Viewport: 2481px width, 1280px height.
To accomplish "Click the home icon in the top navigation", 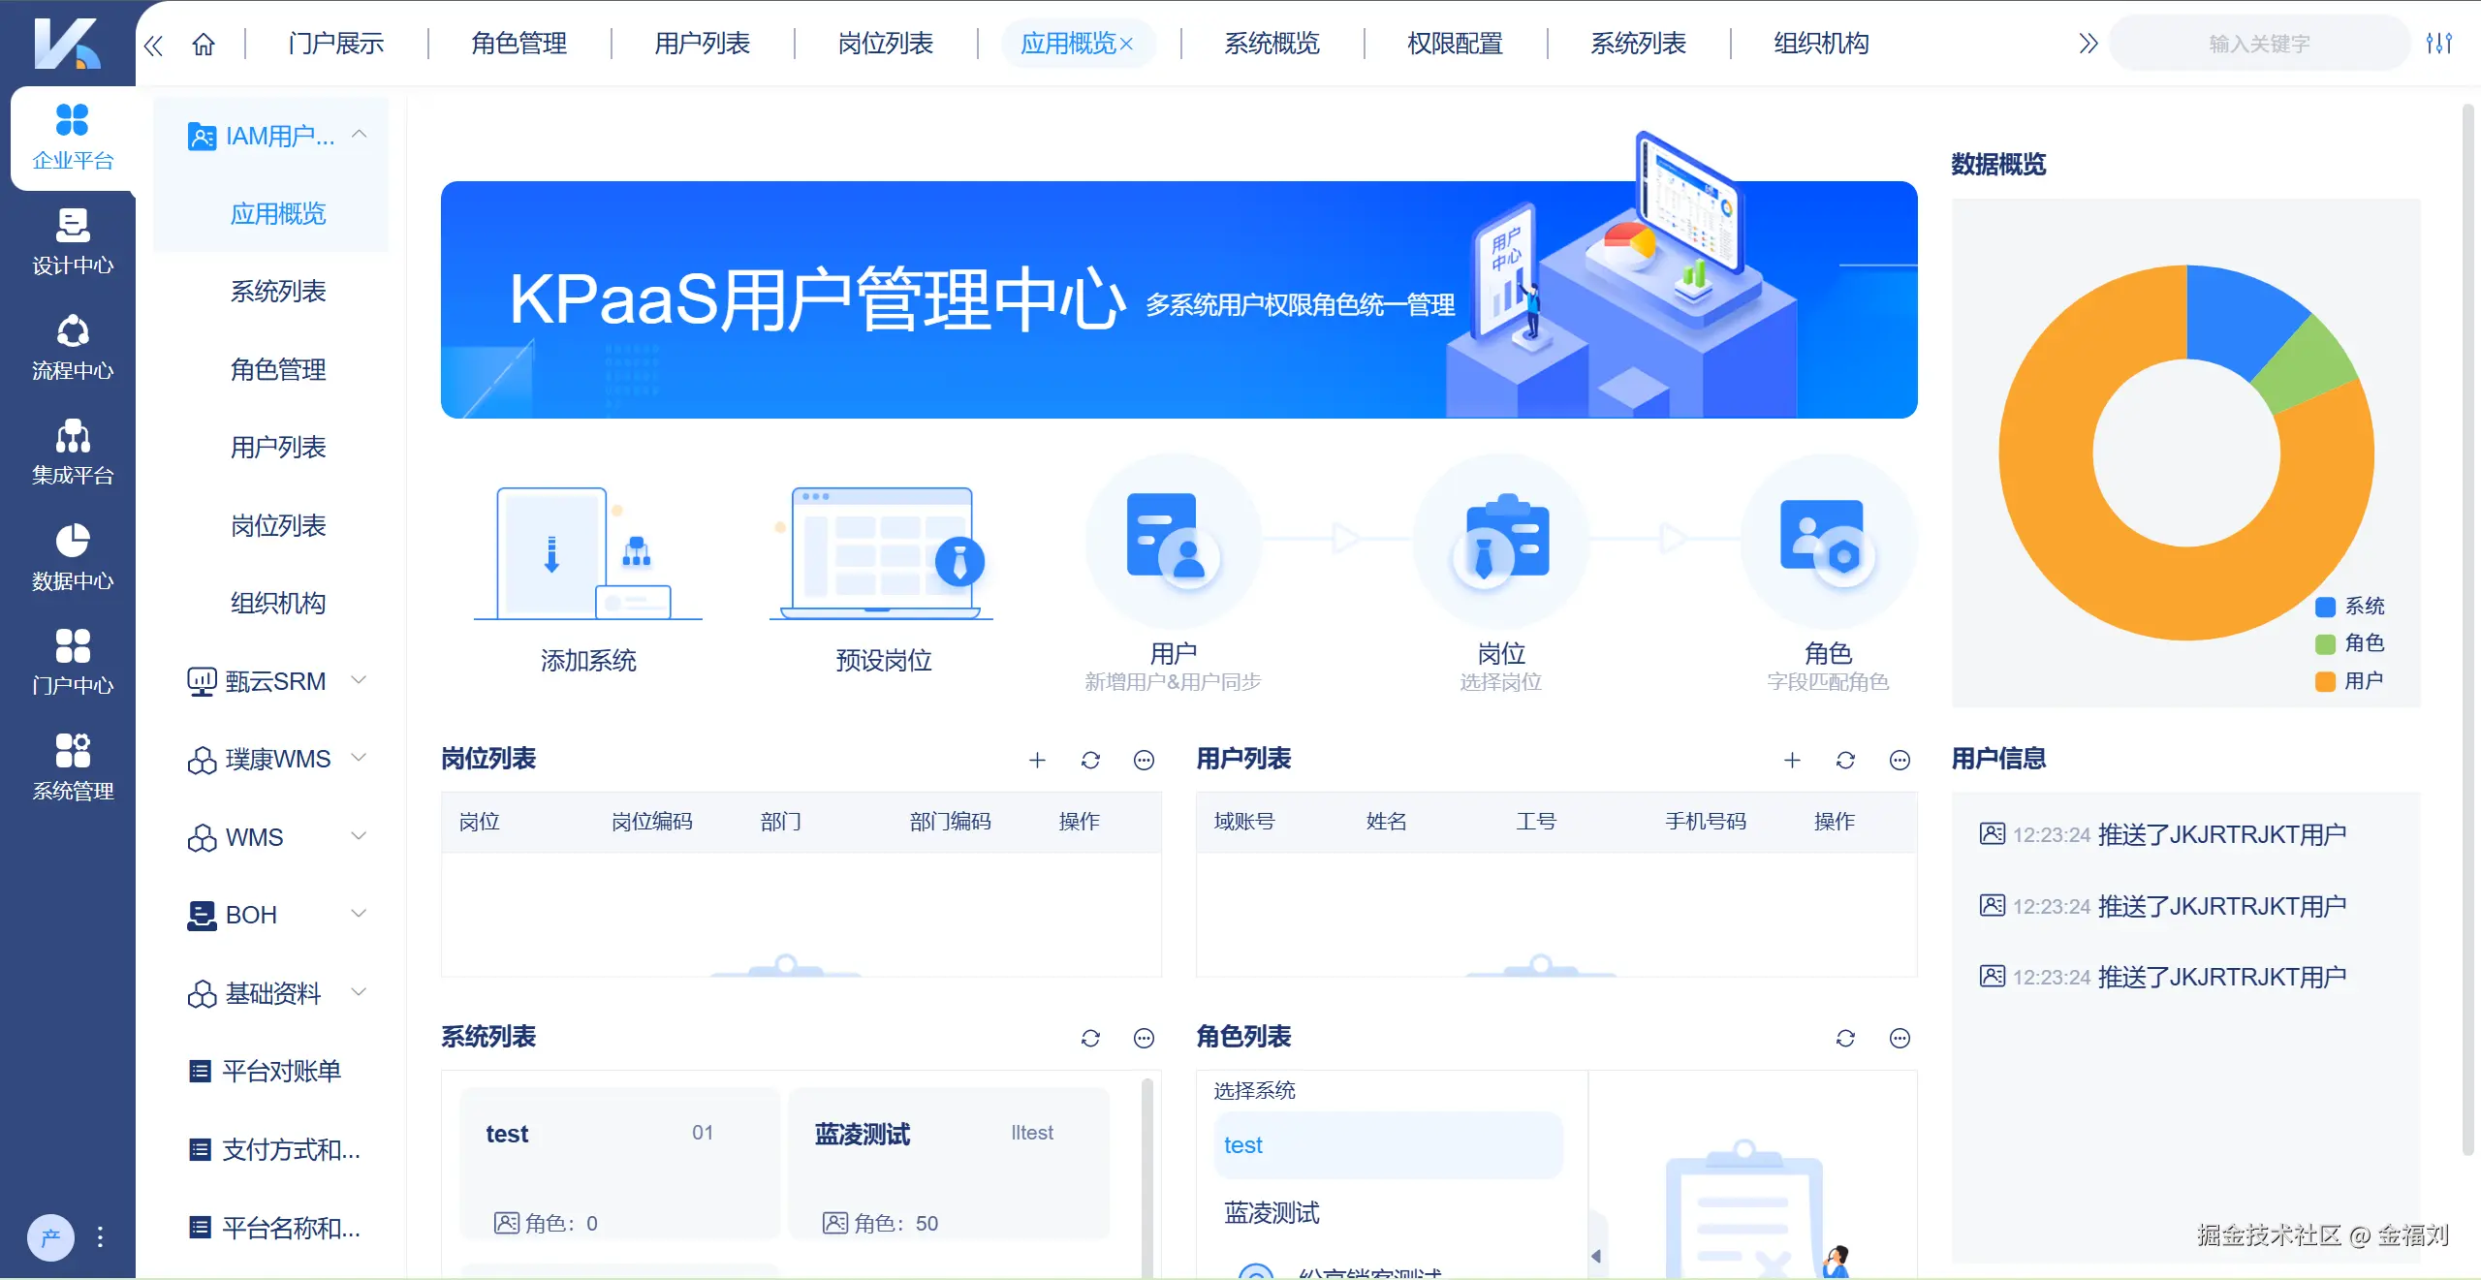I will (x=203, y=44).
